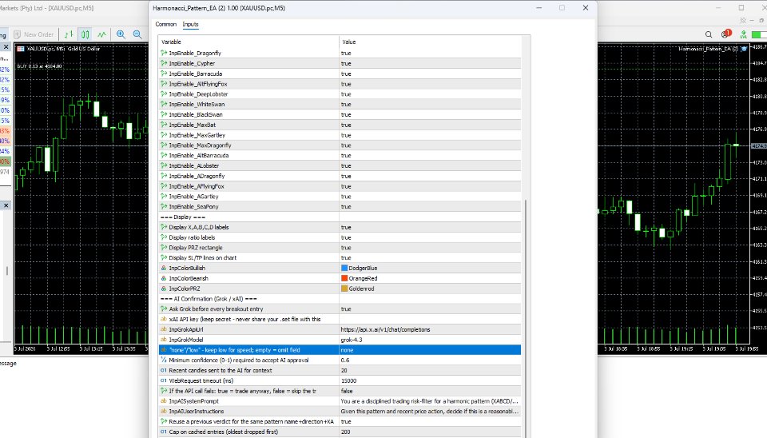Click the expert advisor hat icon on chart
The width and height of the screenshot is (767, 438).
pyautogui.click(x=744, y=49)
